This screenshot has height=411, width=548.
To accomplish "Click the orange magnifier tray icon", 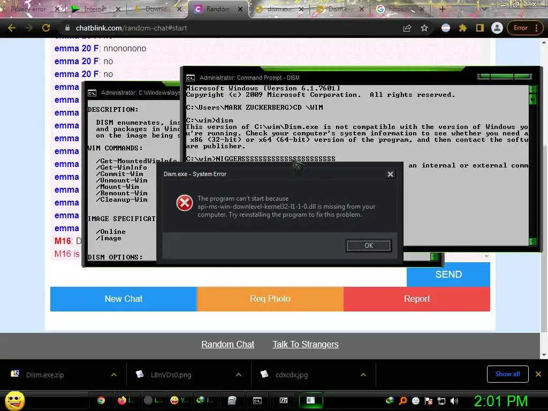I will 402,401.
